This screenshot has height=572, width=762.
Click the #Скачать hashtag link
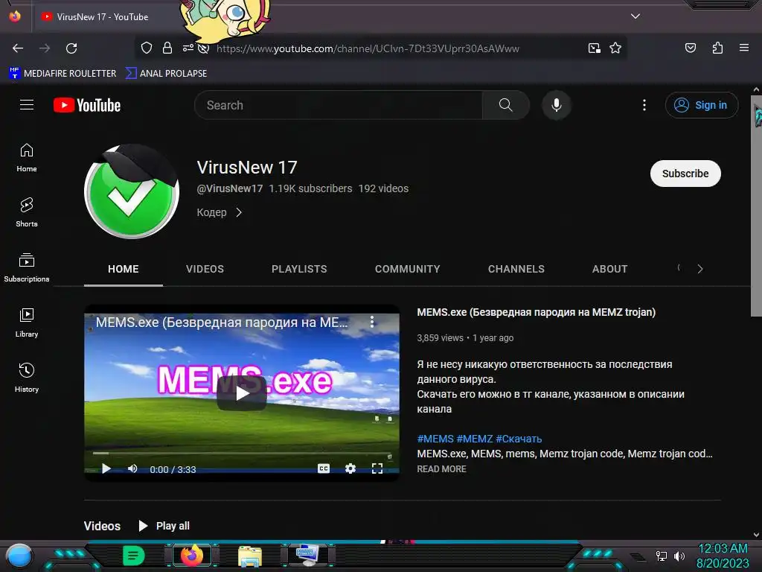click(519, 439)
